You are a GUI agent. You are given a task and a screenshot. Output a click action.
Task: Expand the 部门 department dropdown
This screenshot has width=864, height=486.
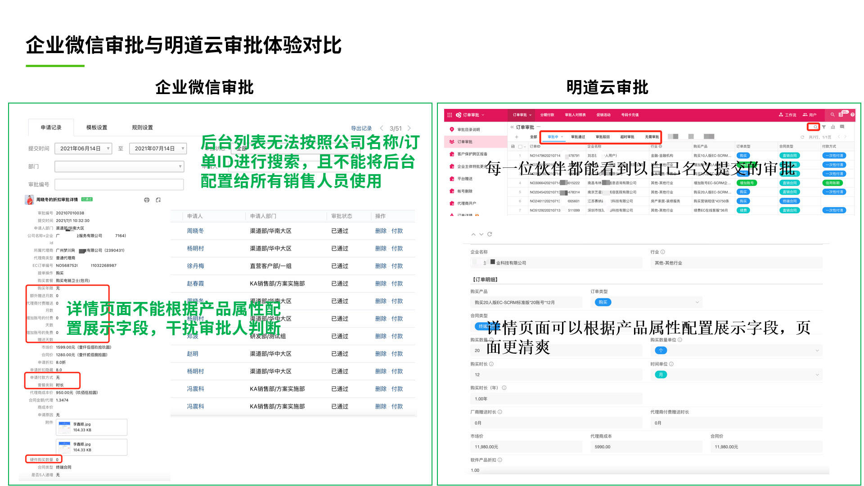[x=119, y=166]
